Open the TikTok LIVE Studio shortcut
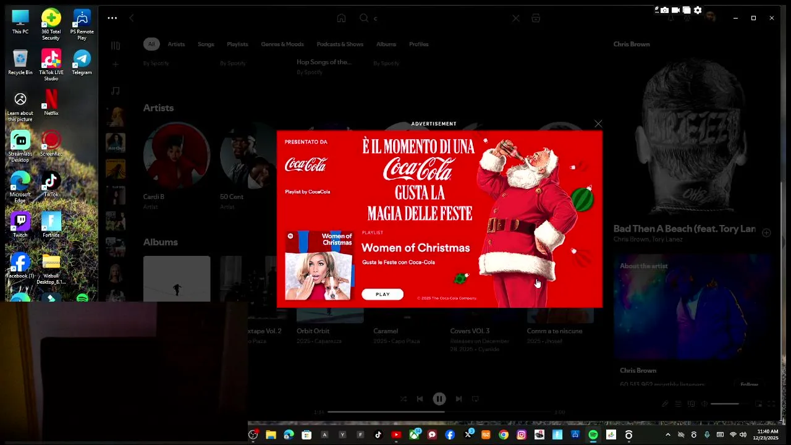Viewport: 791px width, 445px height. click(x=51, y=65)
